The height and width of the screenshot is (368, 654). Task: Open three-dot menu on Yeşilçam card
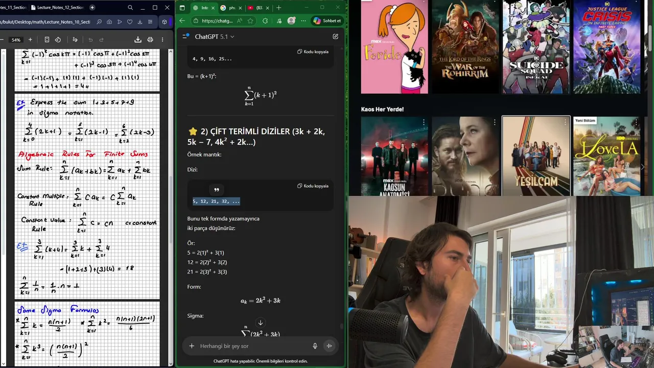point(565,123)
